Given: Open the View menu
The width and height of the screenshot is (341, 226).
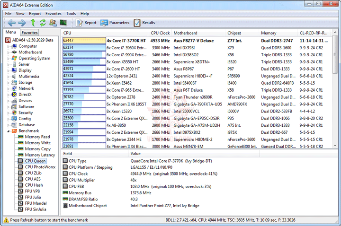Looking at the screenshot, I should [20, 13].
